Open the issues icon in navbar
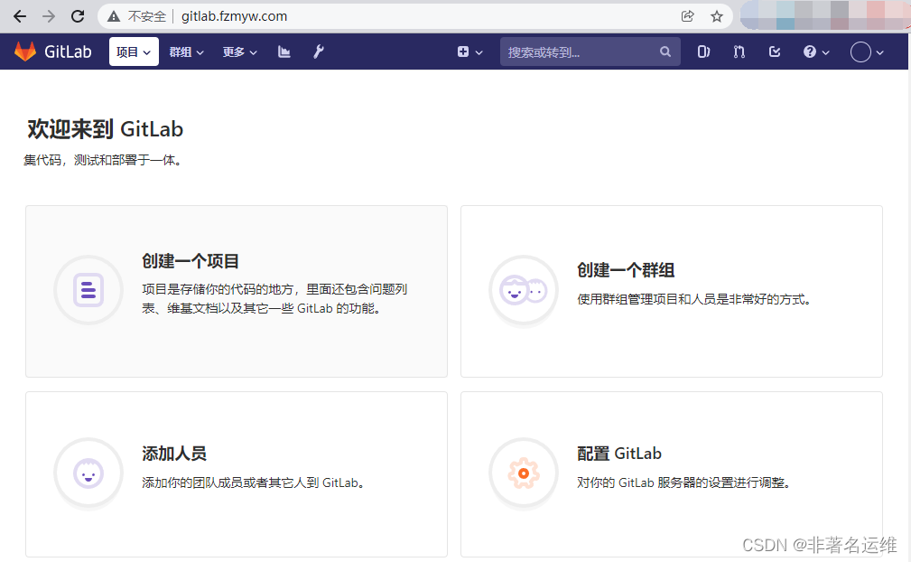911x562 pixels. [703, 52]
